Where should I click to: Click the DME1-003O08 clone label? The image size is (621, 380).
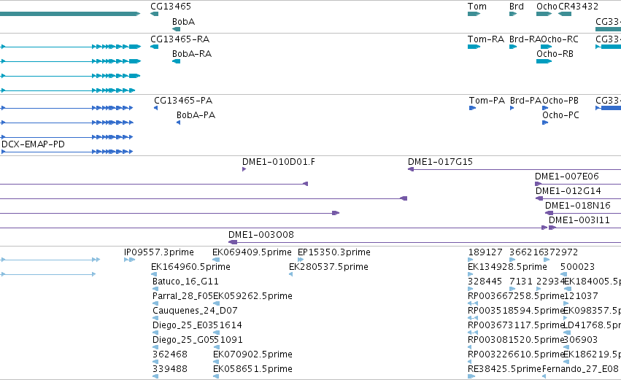261,235
